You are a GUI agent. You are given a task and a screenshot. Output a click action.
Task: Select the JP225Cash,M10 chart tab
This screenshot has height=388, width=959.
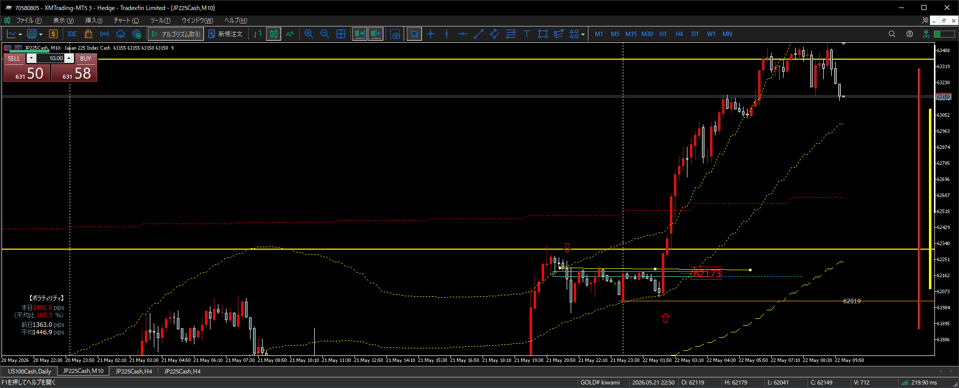point(83,371)
